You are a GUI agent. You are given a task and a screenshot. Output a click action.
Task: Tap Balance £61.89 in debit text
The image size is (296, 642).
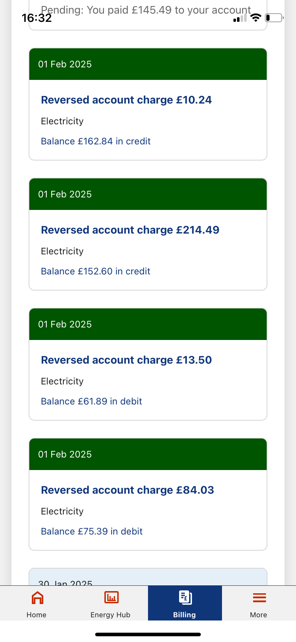point(92,401)
